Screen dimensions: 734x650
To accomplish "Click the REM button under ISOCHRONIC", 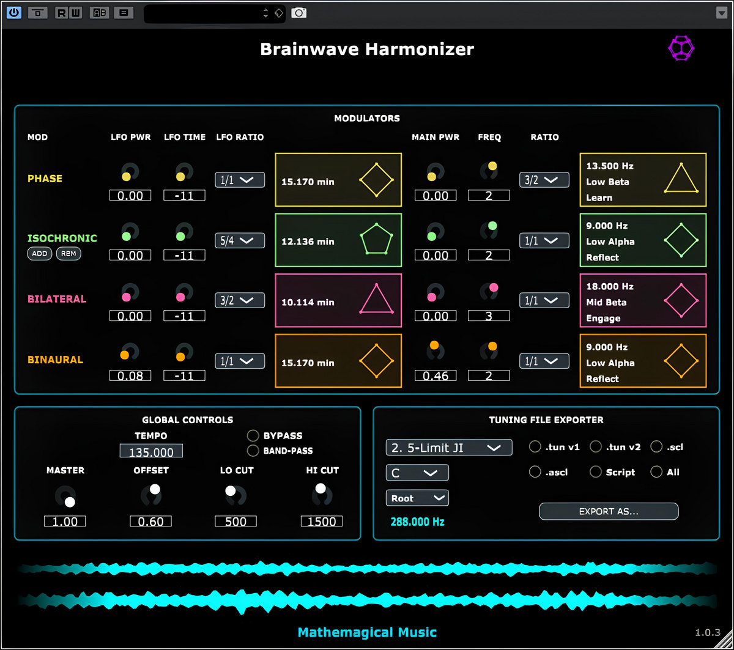I will tap(69, 254).
